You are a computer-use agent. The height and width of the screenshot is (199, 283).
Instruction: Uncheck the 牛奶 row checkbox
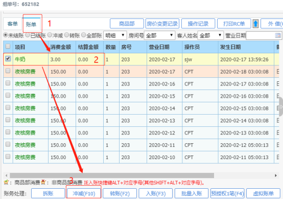pyautogui.click(x=8, y=58)
